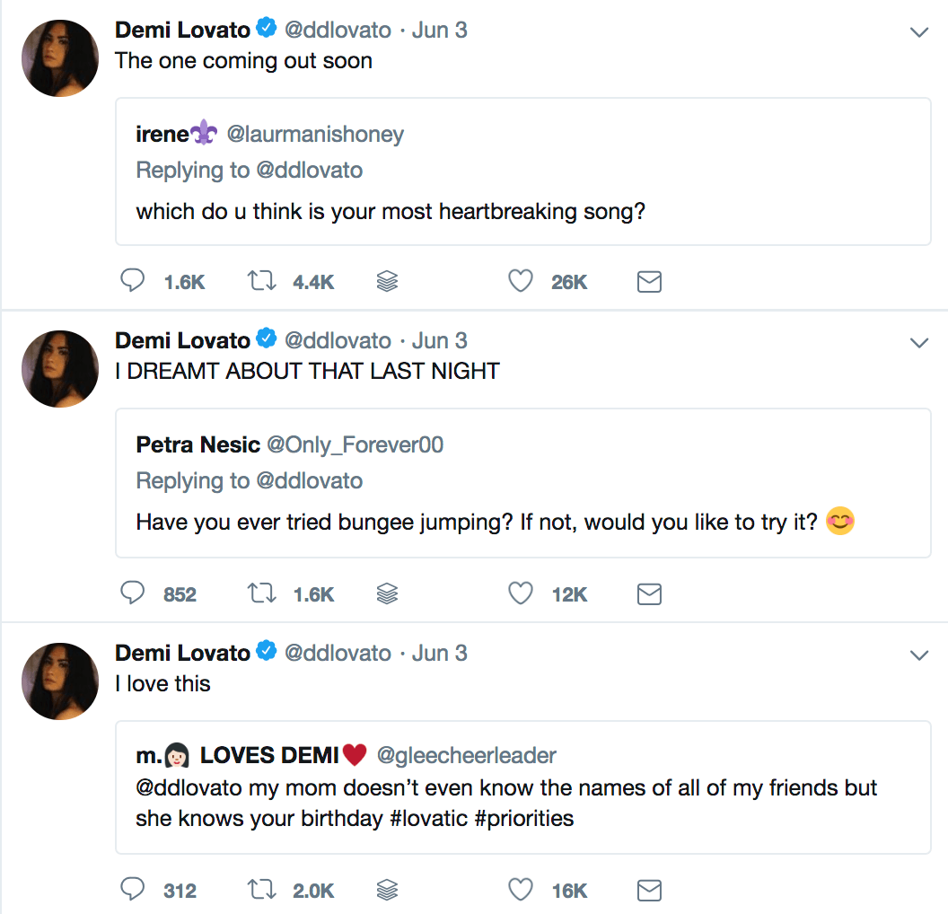The height and width of the screenshot is (914, 948).
Task: Open the caret menu on the "I love this" tweet
Action: click(919, 655)
